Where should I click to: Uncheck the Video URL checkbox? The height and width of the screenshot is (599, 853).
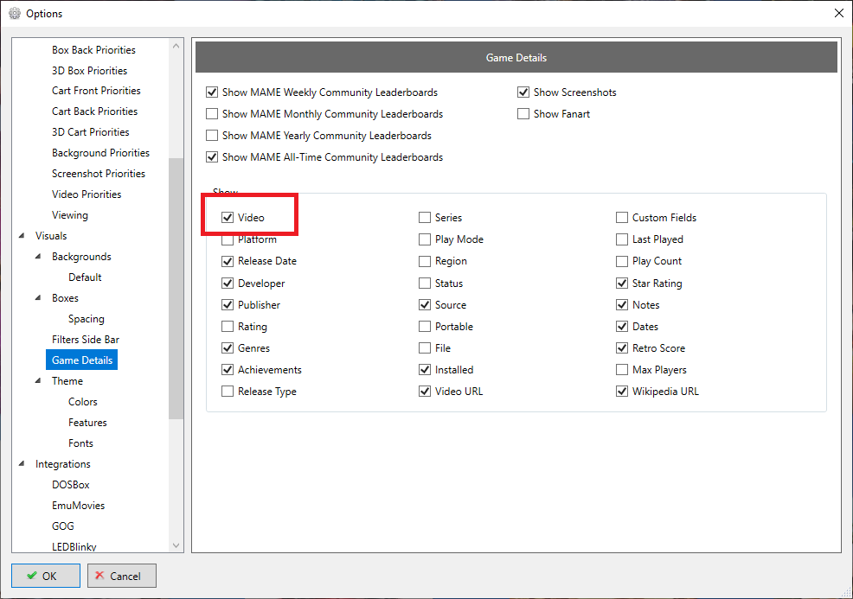tap(425, 392)
